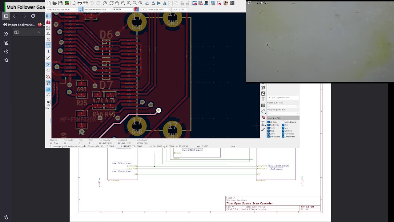Click the Mirror selection icon

[x=165, y=3]
